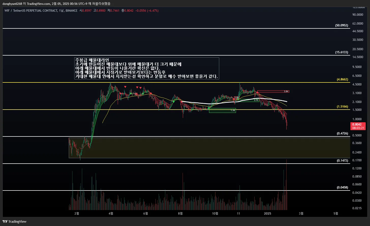This screenshot has width=370, height=226.
Task: Click the 5월 label on time axis
Action: tap(336, 213)
